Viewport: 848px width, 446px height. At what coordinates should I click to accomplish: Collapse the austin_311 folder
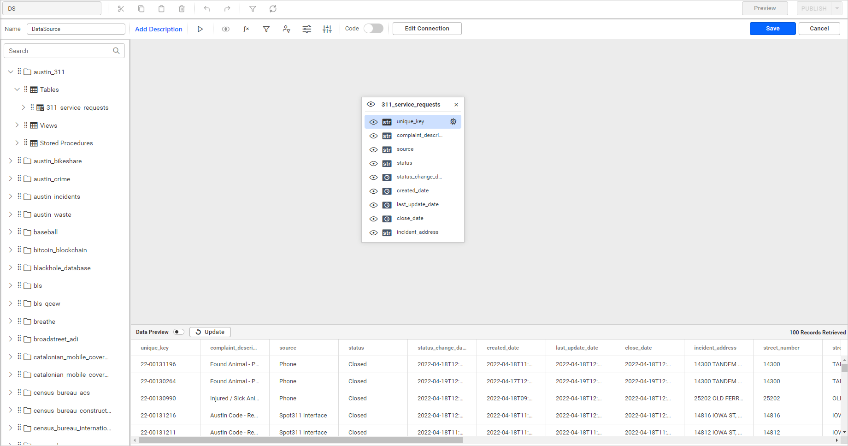pos(11,71)
